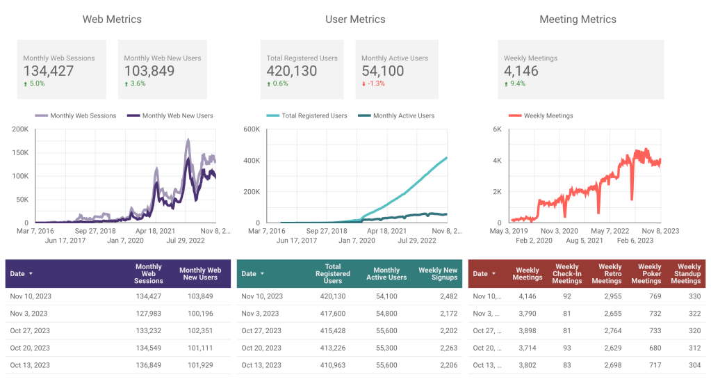This screenshot has height=386, width=711.
Task: Click the Date sort arrow in Web Metrics table
Action: pos(31,274)
